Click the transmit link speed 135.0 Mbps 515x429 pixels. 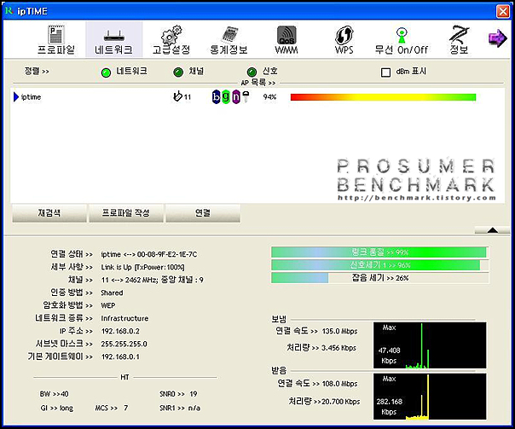[x=339, y=331]
